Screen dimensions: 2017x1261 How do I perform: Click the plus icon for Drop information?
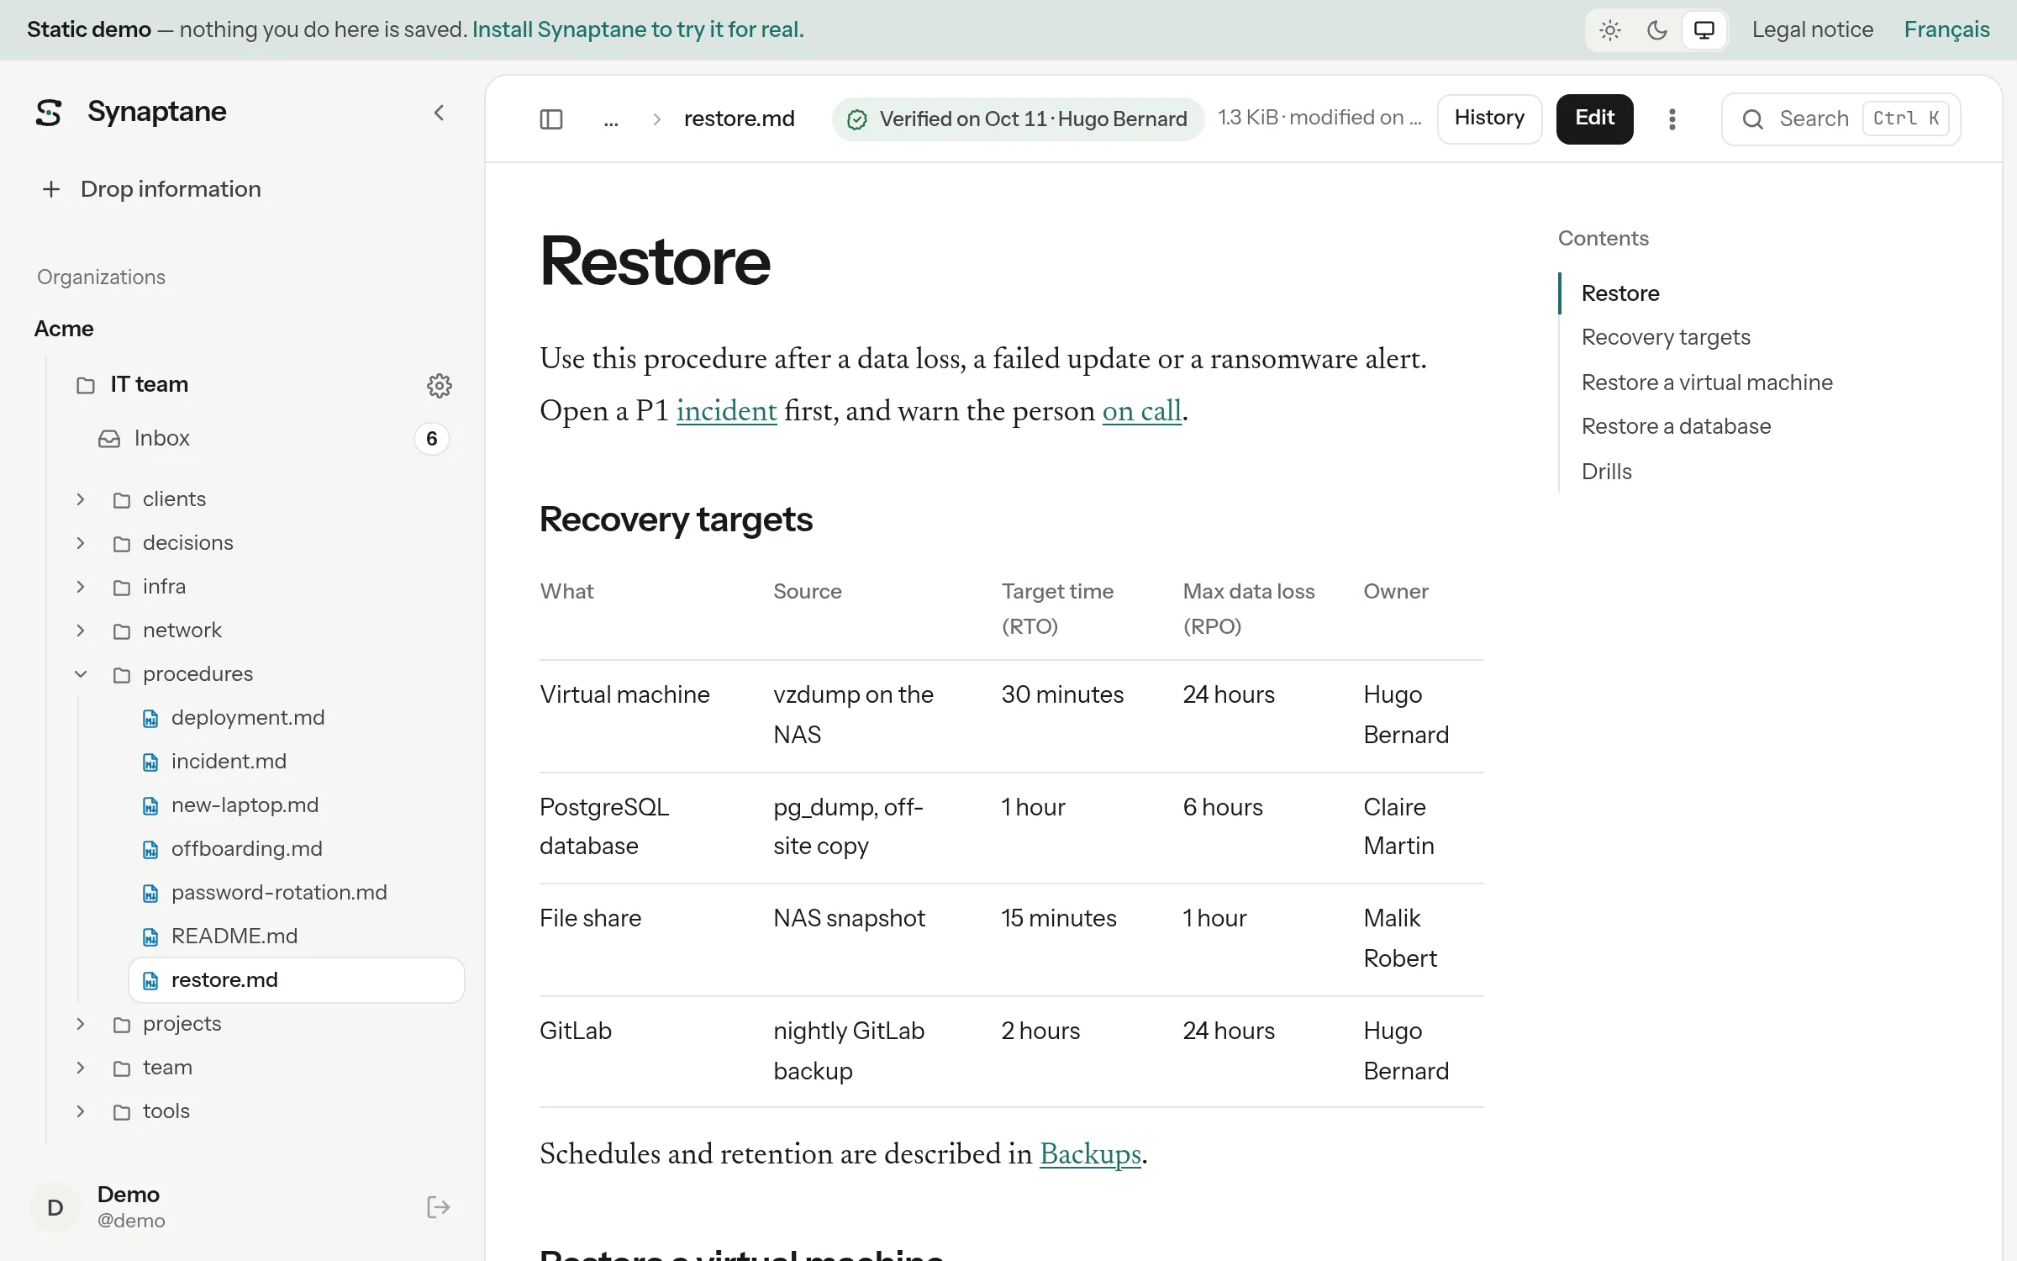point(51,189)
